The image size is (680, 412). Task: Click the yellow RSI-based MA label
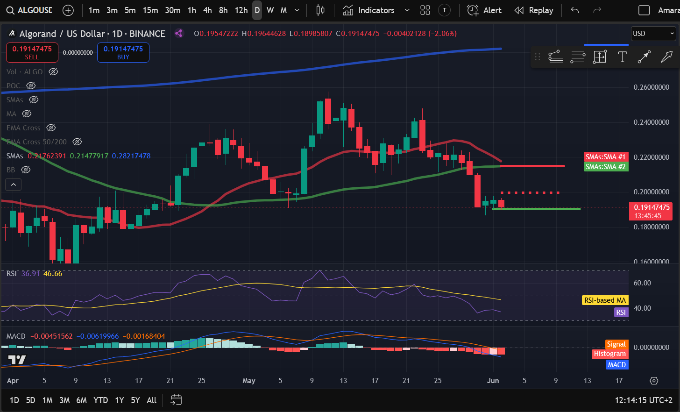605,300
